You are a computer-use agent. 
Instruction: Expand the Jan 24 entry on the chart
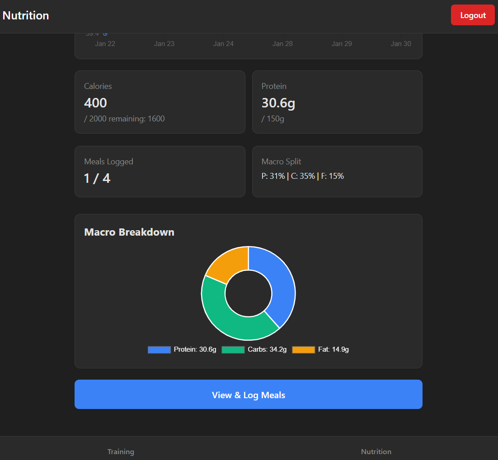223,43
